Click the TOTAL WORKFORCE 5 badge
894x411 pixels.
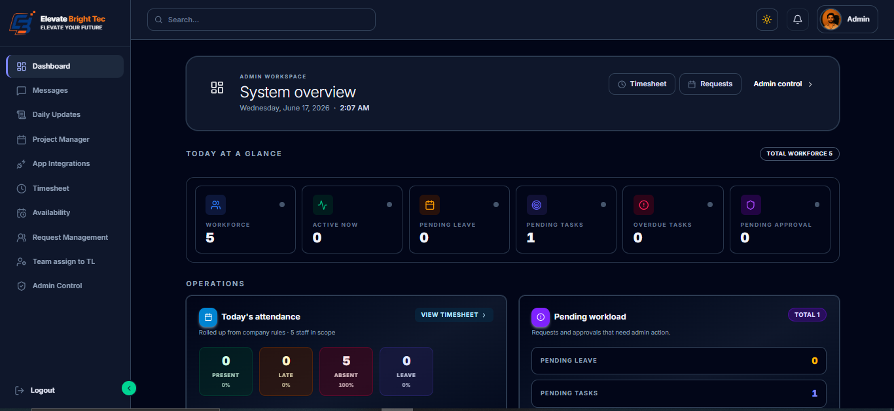click(x=799, y=154)
